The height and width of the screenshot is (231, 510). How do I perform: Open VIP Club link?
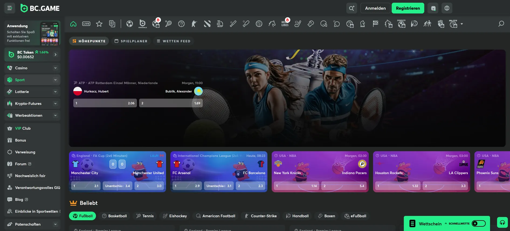pos(32,128)
